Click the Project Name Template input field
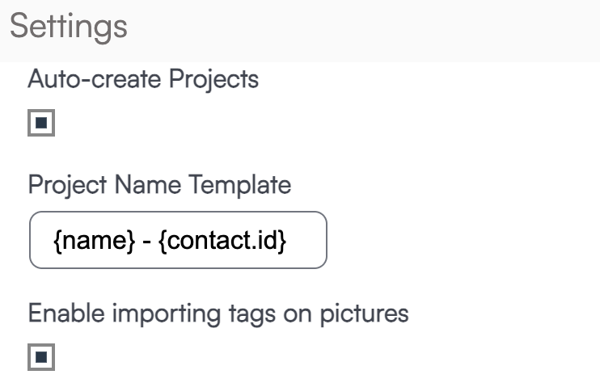The height and width of the screenshot is (383, 600). point(178,240)
